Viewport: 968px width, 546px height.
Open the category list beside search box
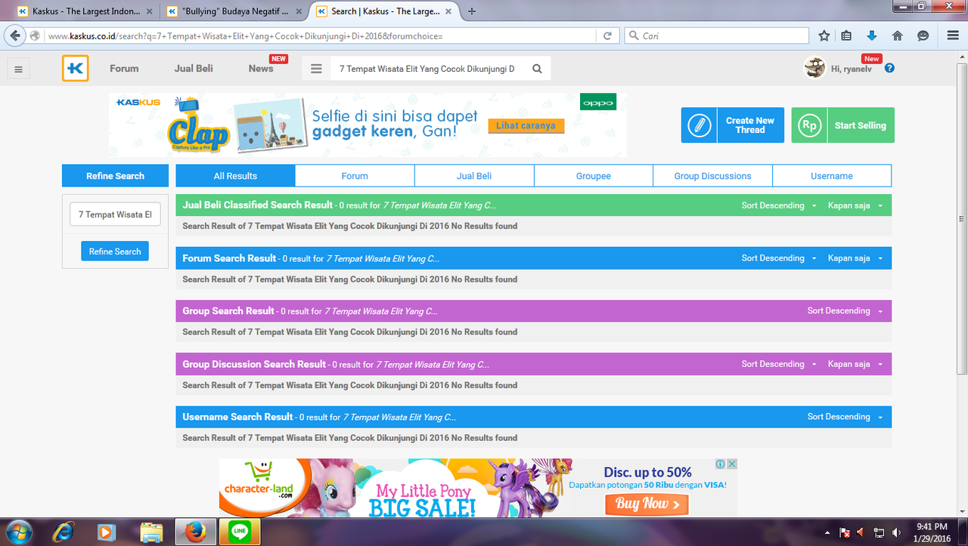point(316,69)
